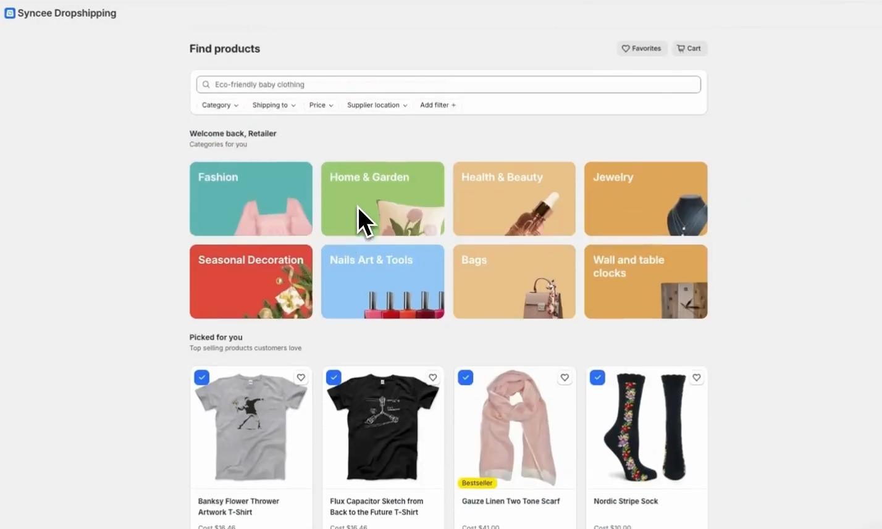Click the Syncee Dropshipping logo icon

[x=9, y=12]
